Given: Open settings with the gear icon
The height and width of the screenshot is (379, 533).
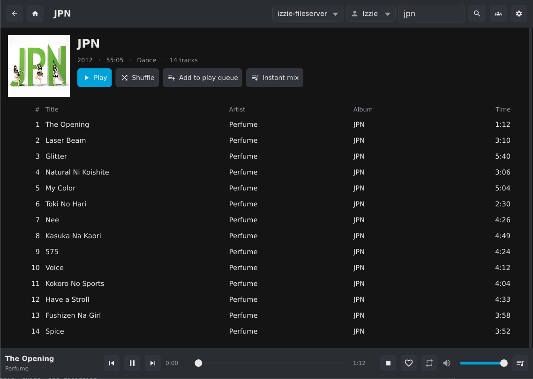Looking at the screenshot, I should tap(519, 14).
